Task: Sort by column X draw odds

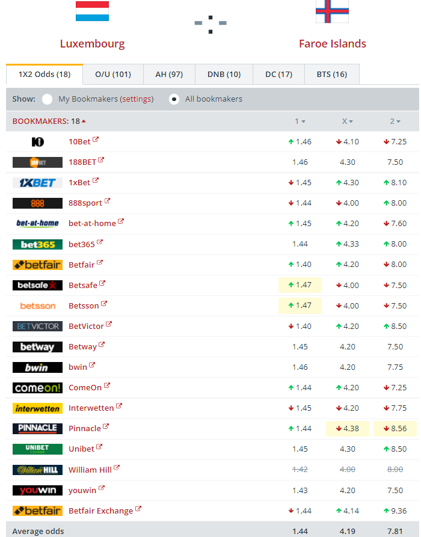Action: click(347, 121)
